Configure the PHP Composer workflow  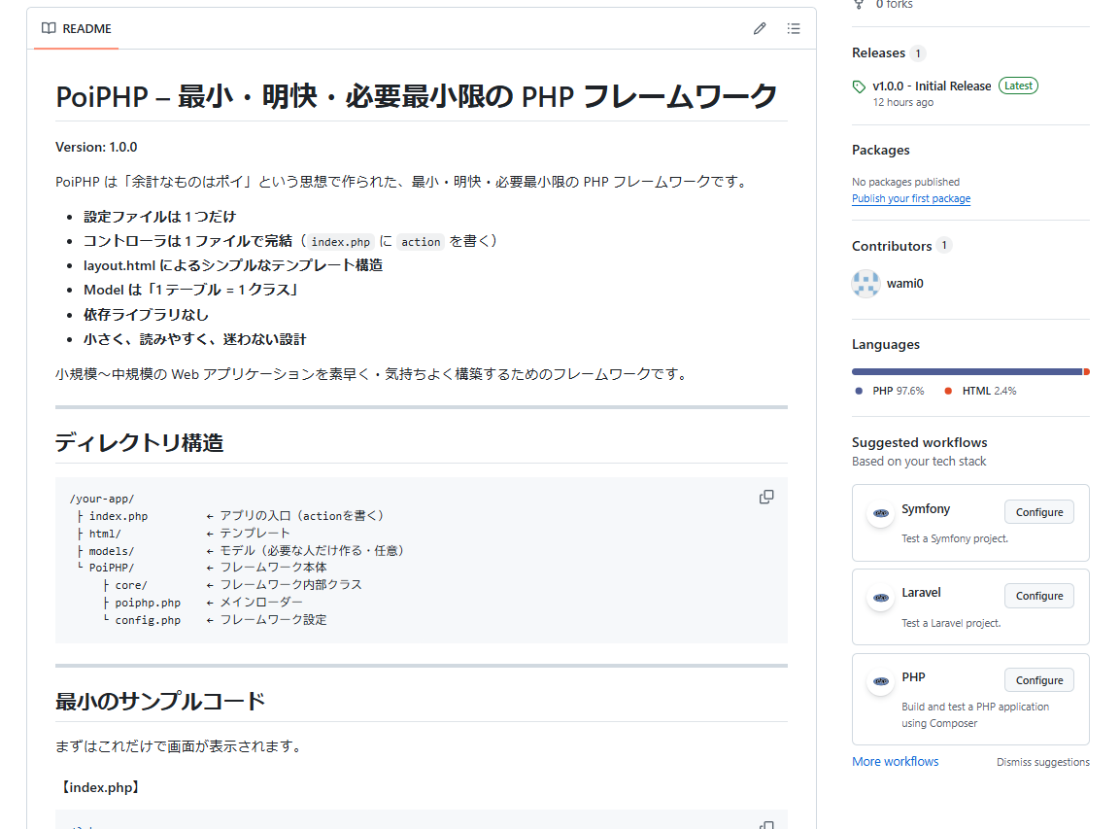pyautogui.click(x=1038, y=680)
